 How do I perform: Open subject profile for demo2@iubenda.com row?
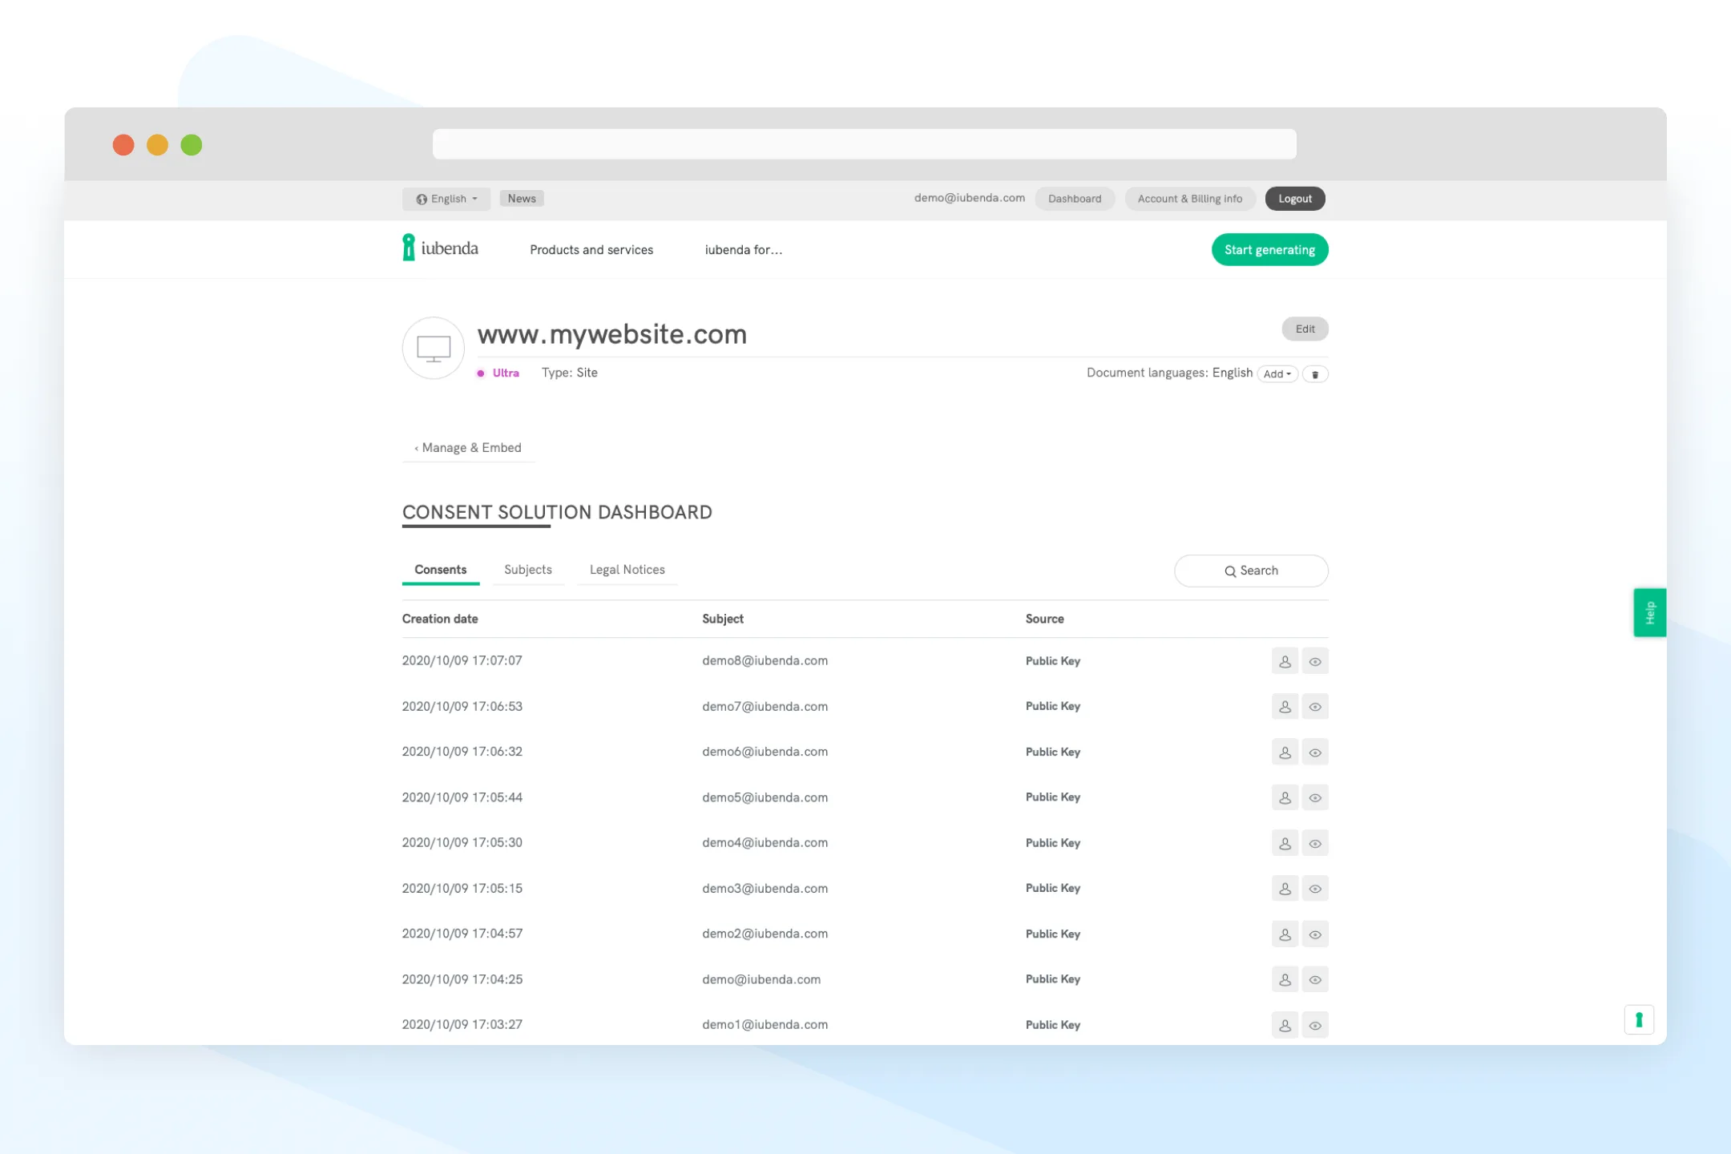click(x=1285, y=934)
